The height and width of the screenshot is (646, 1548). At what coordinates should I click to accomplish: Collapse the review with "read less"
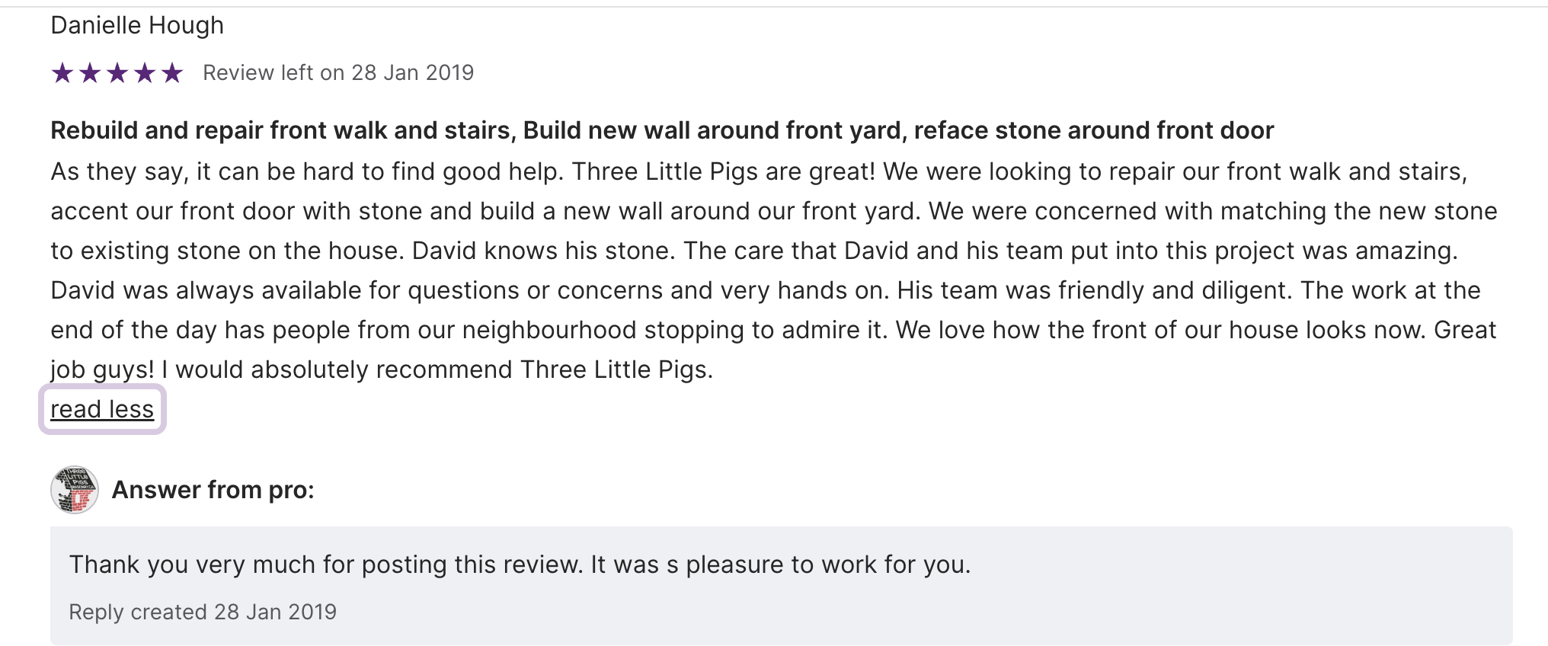click(102, 410)
